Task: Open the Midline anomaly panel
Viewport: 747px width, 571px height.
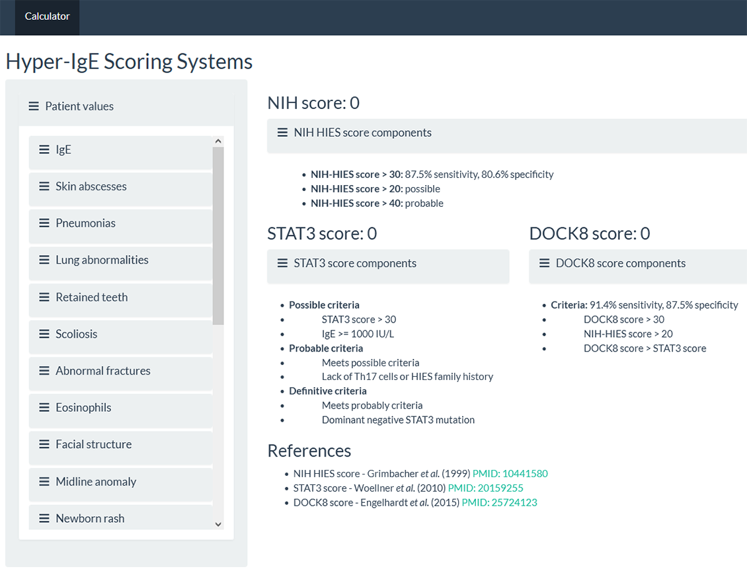Action: tap(96, 482)
